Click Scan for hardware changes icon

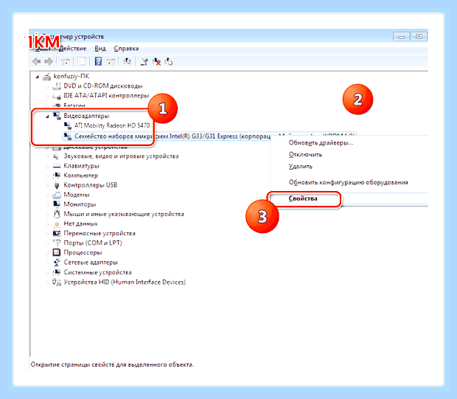coord(128,61)
